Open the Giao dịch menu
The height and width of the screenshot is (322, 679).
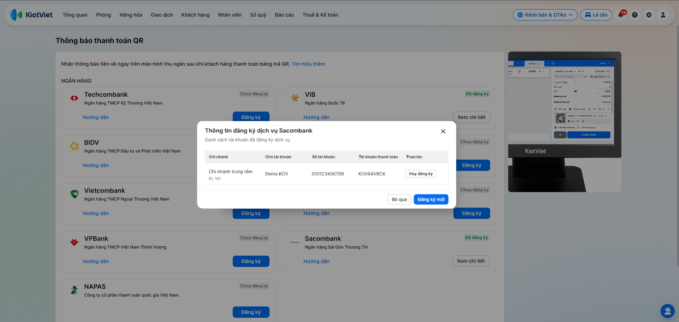(162, 15)
